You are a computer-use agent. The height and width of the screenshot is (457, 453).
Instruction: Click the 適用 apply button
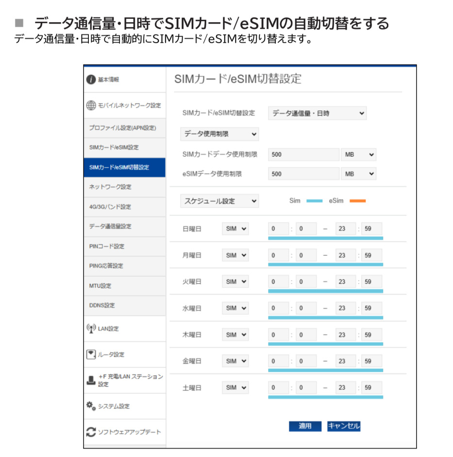click(x=305, y=426)
